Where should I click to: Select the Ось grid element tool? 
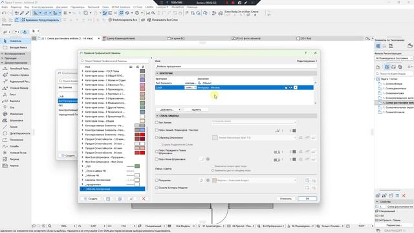tap(16, 107)
